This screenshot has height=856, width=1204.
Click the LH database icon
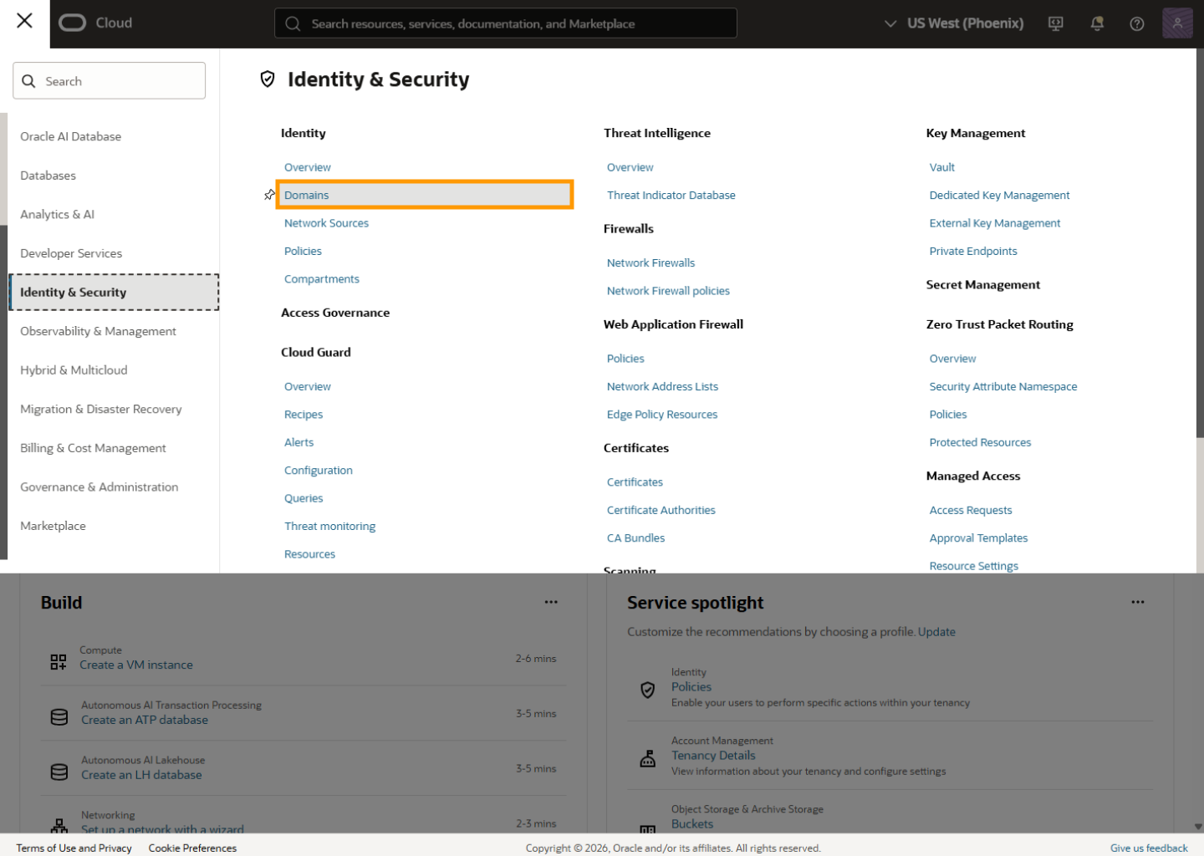tap(59, 772)
